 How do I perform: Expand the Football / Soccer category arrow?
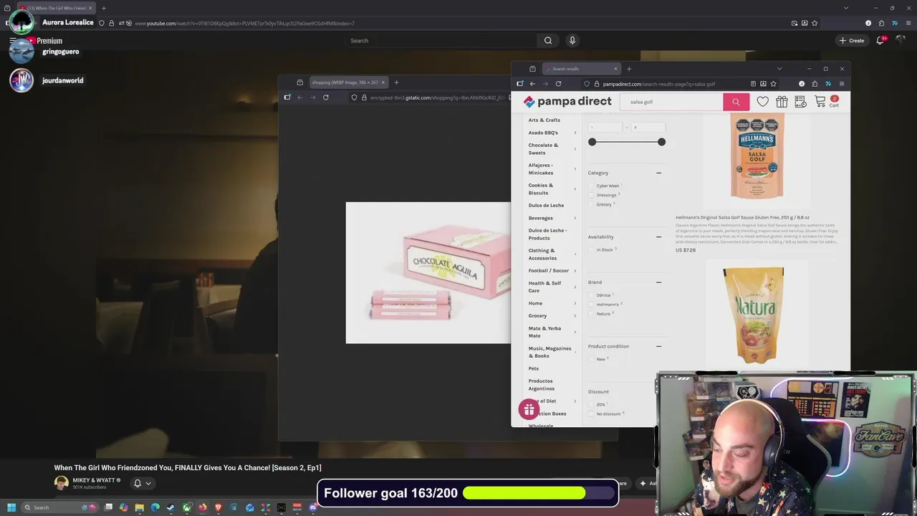tap(575, 270)
